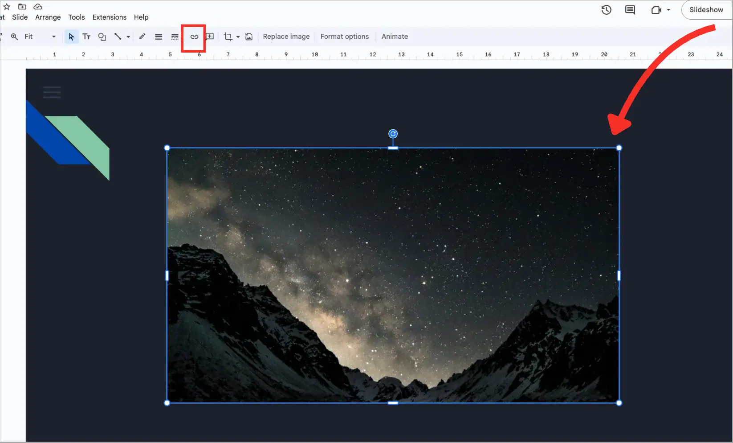Open Format options panel
The height and width of the screenshot is (443, 733).
coord(345,37)
